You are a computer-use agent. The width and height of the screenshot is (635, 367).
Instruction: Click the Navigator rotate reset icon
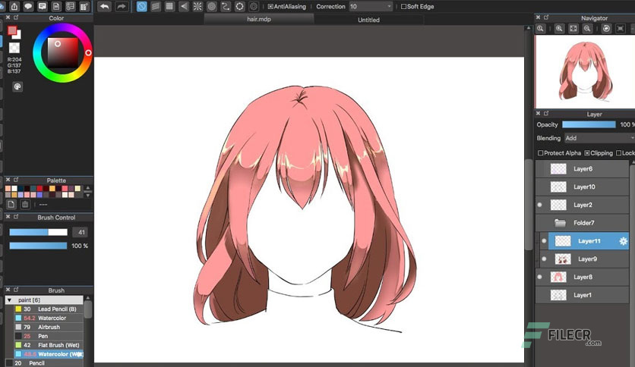click(606, 28)
